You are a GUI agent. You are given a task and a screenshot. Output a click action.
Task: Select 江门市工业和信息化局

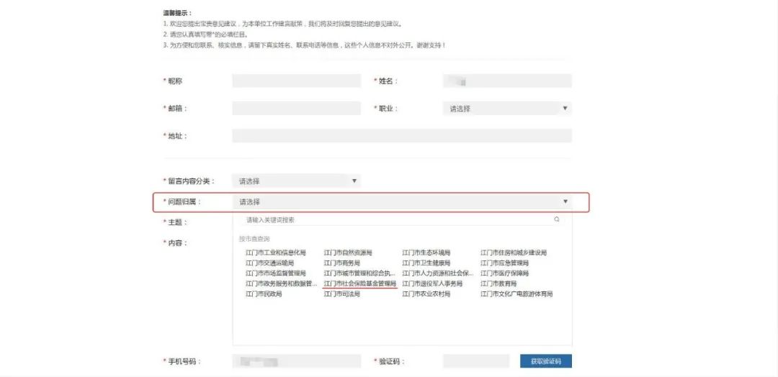[x=276, y=253]
